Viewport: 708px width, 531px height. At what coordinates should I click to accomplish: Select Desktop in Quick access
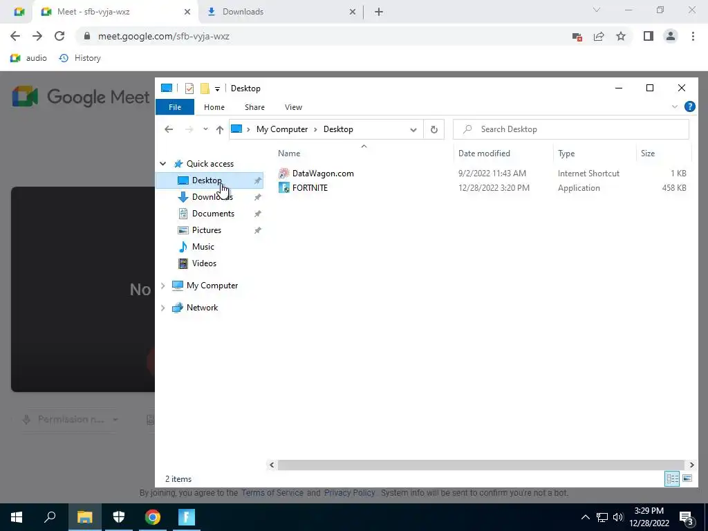(x=209, y=180)
